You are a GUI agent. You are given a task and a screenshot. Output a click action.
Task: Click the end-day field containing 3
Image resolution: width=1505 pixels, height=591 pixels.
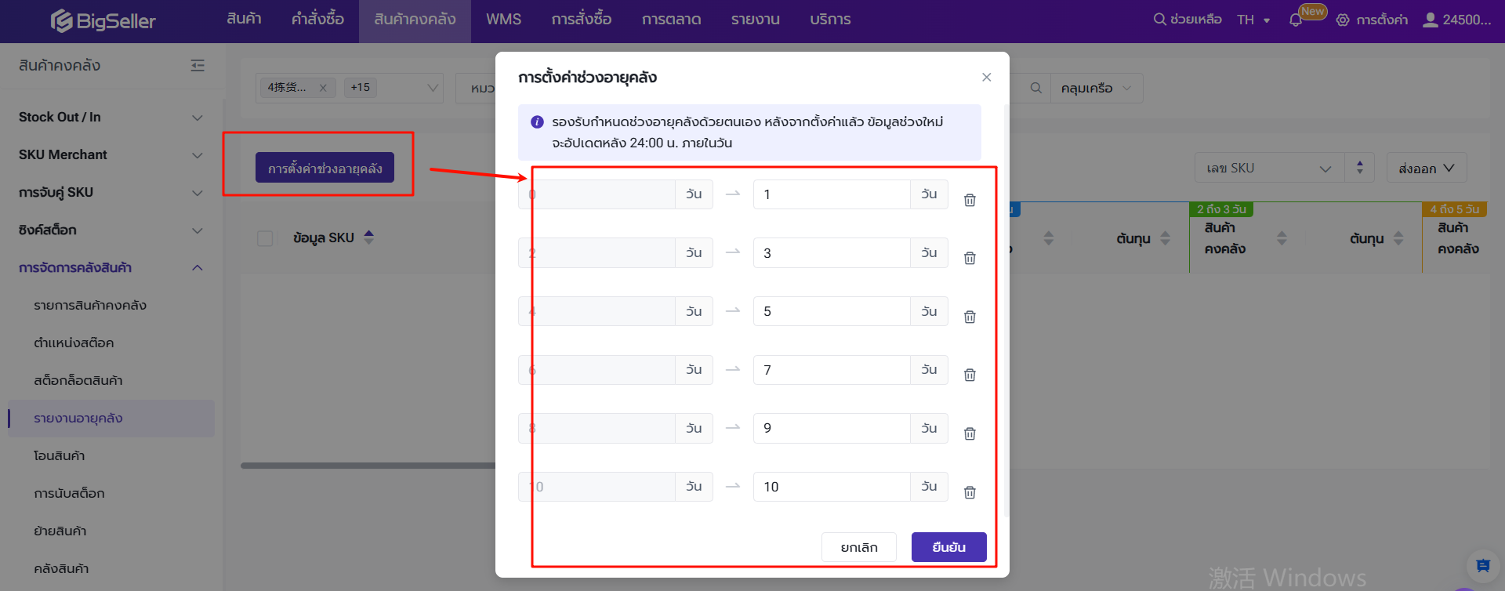coord(831,253)
